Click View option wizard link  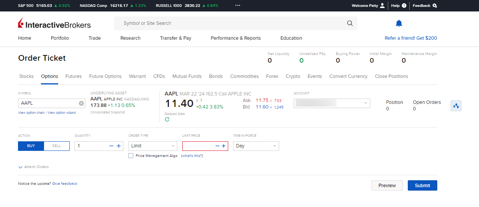click(x=62, y=113)
